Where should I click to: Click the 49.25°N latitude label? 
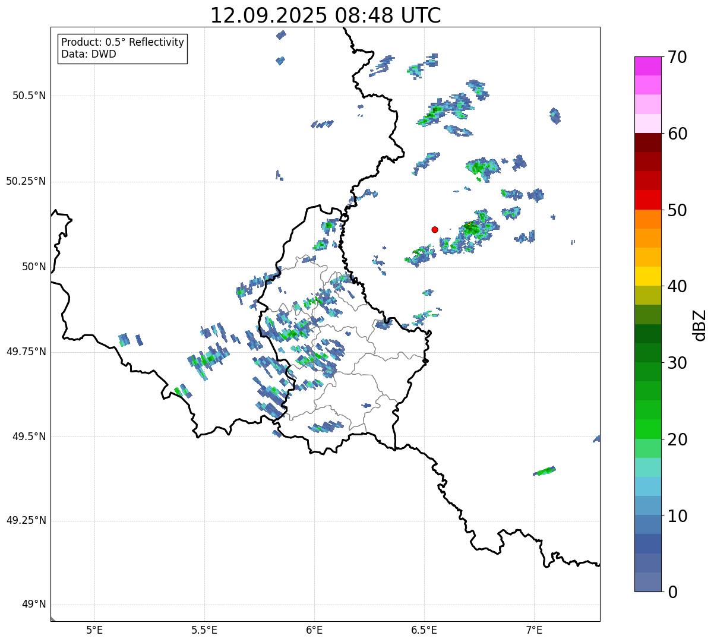point(26,521)
